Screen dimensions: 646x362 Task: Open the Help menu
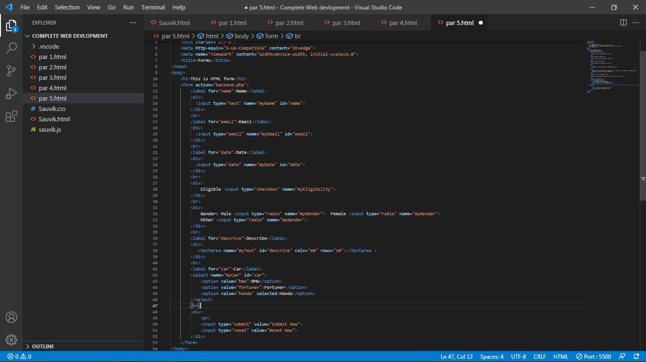(179, 8)
